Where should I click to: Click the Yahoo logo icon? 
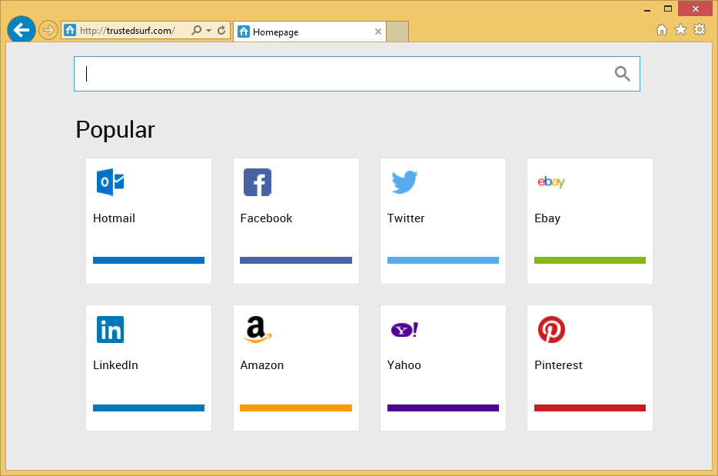[405, 329]
